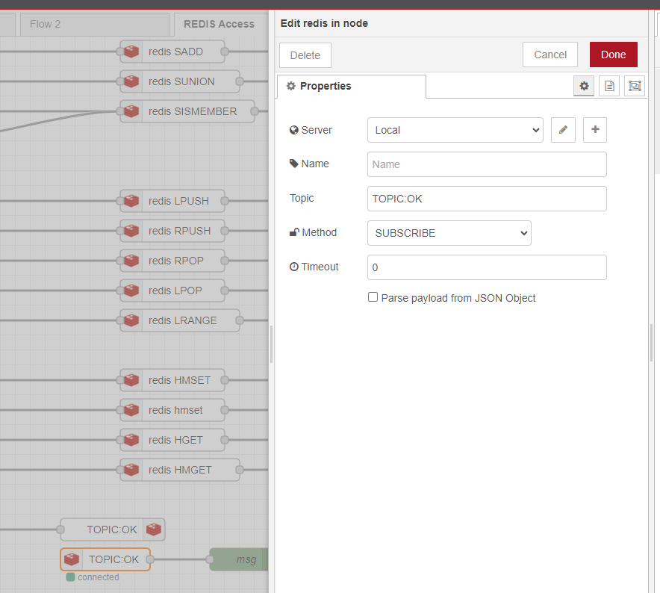The width and height of the screenshot is (660, 593).
Task: Click the Edit redis in node title
Action: pyautogui.click(x=324, y=23)
